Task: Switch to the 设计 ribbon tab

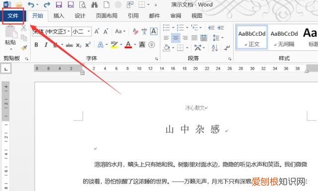Action: coord(80,16)
